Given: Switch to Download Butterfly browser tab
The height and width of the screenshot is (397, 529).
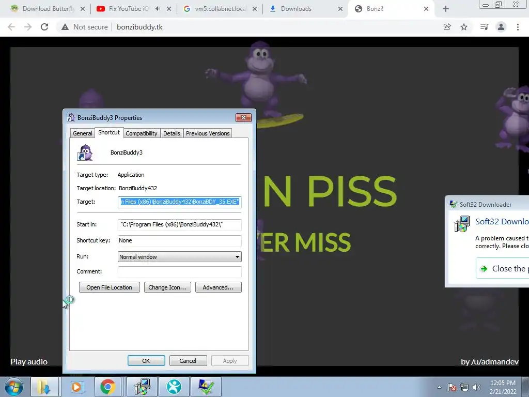Looking at the screenshot, I should click(x=47, y=9).
